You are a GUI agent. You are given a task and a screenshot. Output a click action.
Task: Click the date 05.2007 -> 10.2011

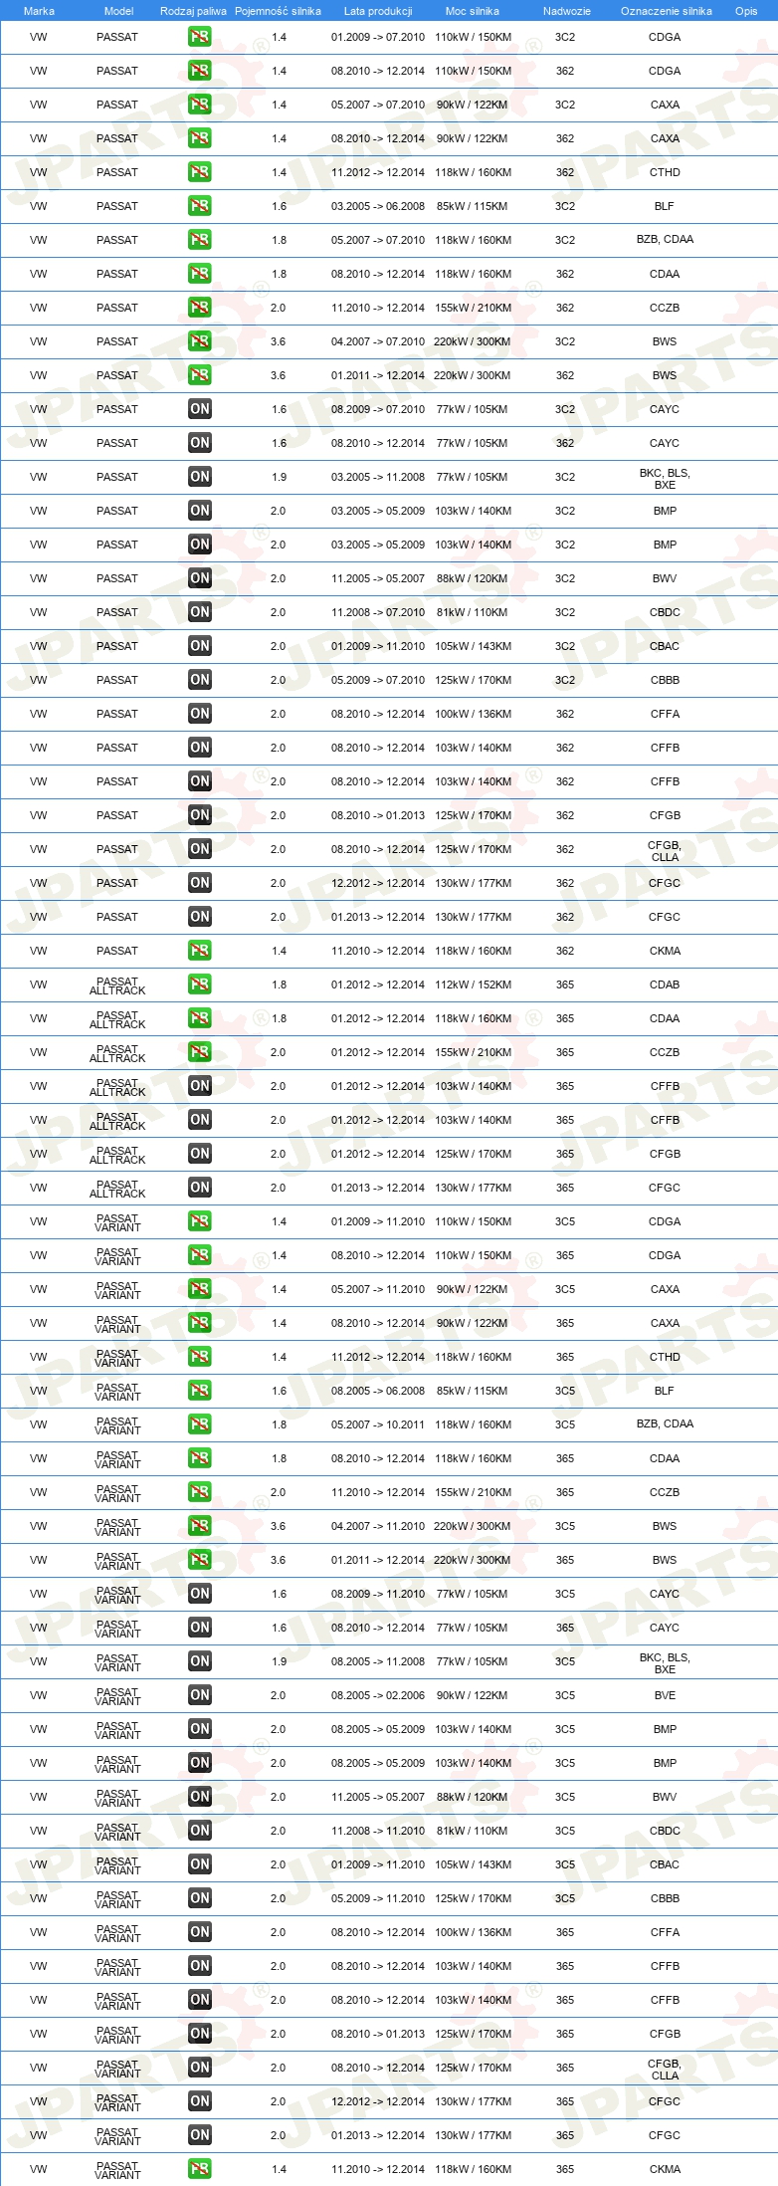378,1424
